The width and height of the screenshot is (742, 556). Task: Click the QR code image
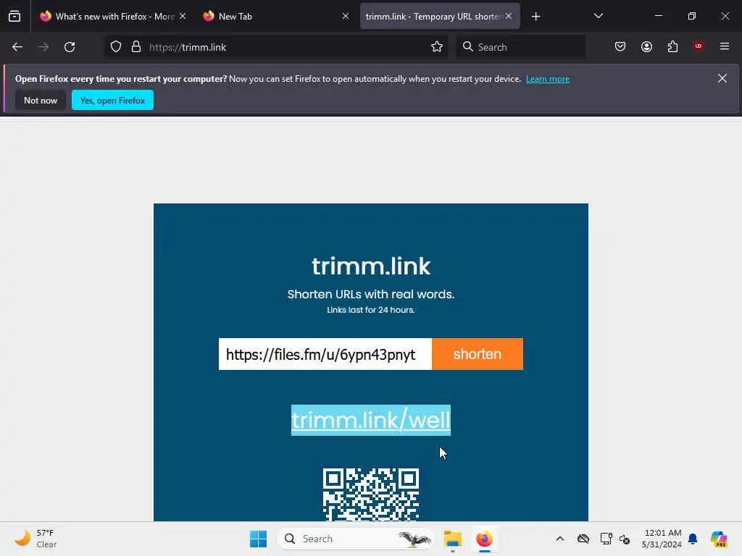pos(371,494)
